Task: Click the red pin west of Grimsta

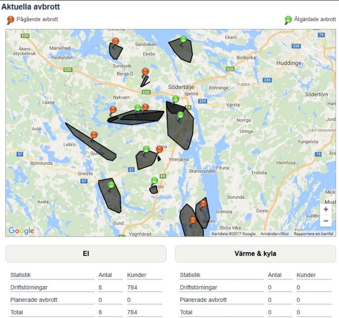Action: tap(203, 204)
